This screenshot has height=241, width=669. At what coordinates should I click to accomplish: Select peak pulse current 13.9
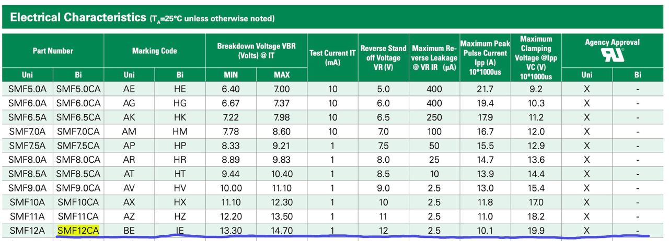click(x=484, y=174)
